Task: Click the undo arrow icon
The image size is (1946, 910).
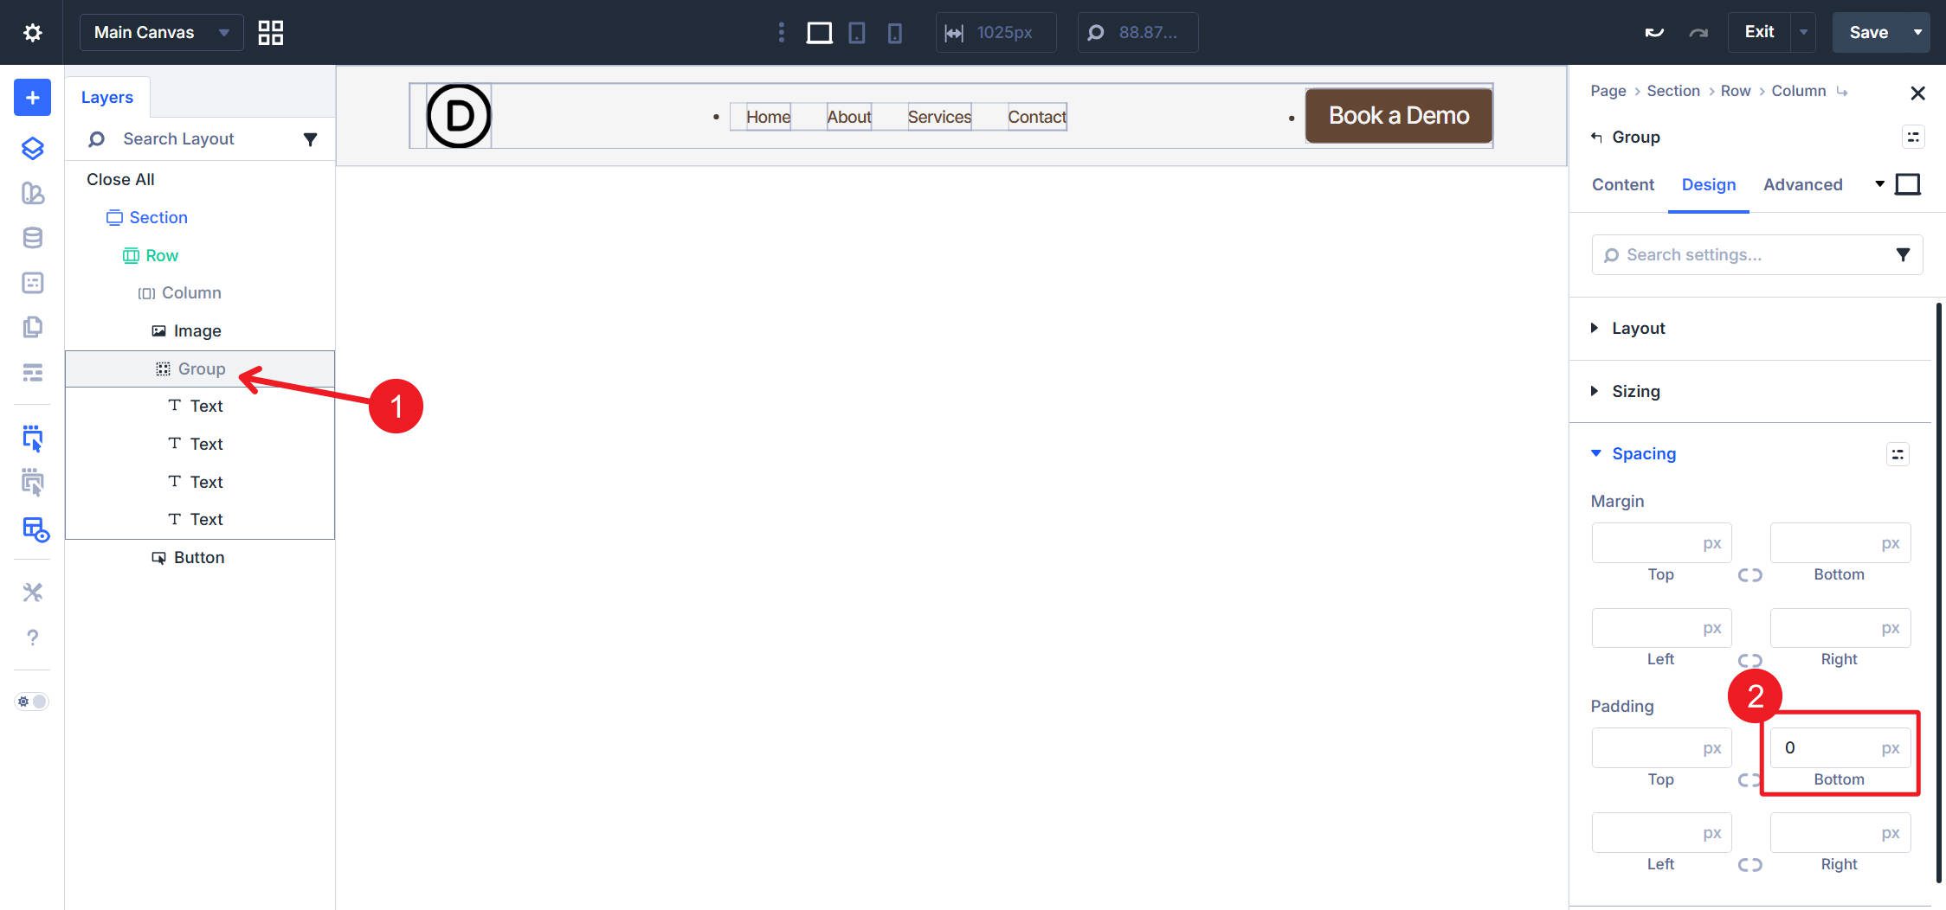Action: [1653, 31]
